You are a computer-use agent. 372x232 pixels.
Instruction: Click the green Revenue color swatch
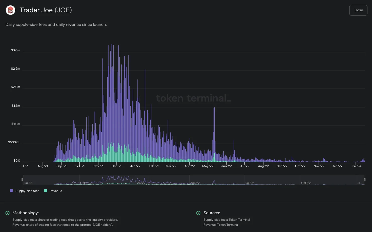pos(46,191)
